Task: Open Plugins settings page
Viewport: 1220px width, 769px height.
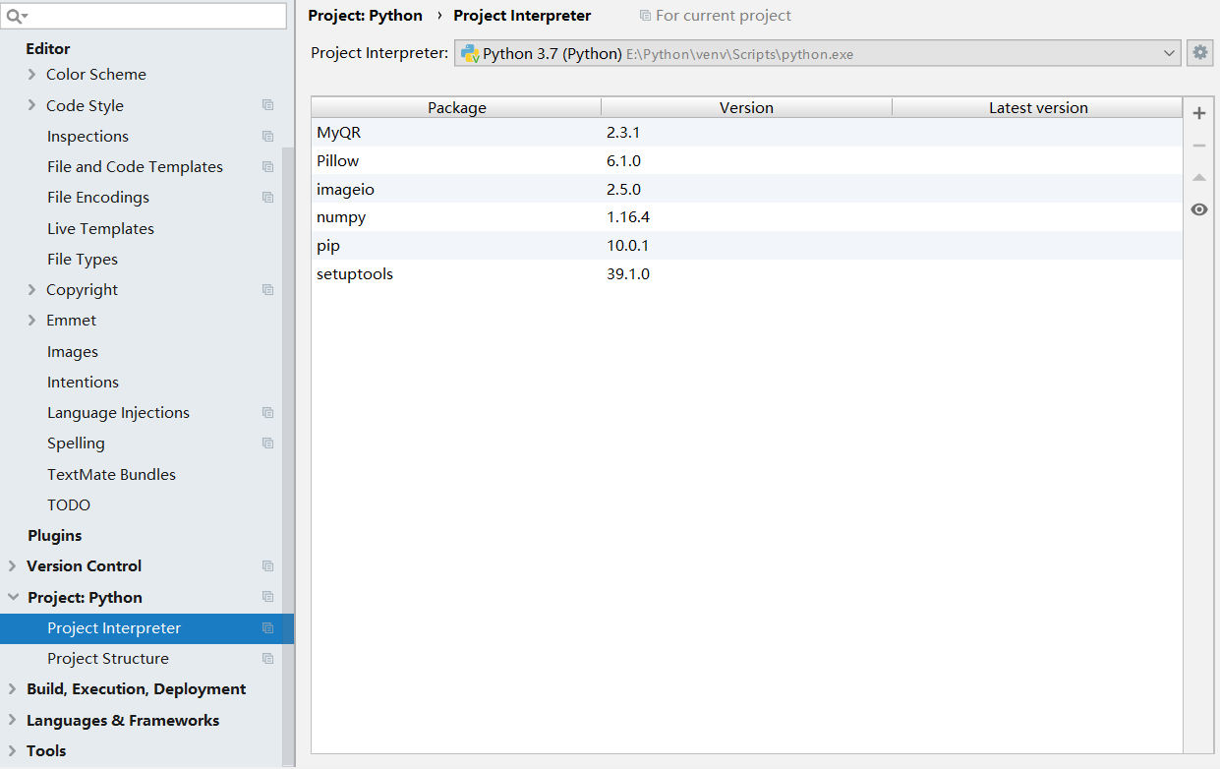Action: (x=55, y=535)
